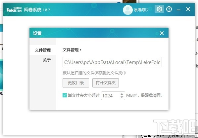Click the user avatar picture

(x=128, y=10)
